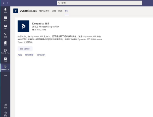Click the large Dynamics 365 app logo
The height and width of the screenshot is (117, 153).
24,26
